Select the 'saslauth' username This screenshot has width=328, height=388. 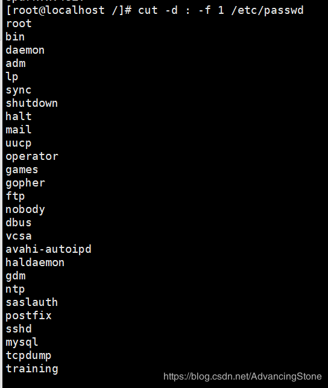31,302
